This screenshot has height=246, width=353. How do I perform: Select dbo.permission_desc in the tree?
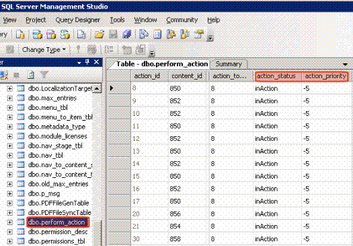(x=58, y=232)
